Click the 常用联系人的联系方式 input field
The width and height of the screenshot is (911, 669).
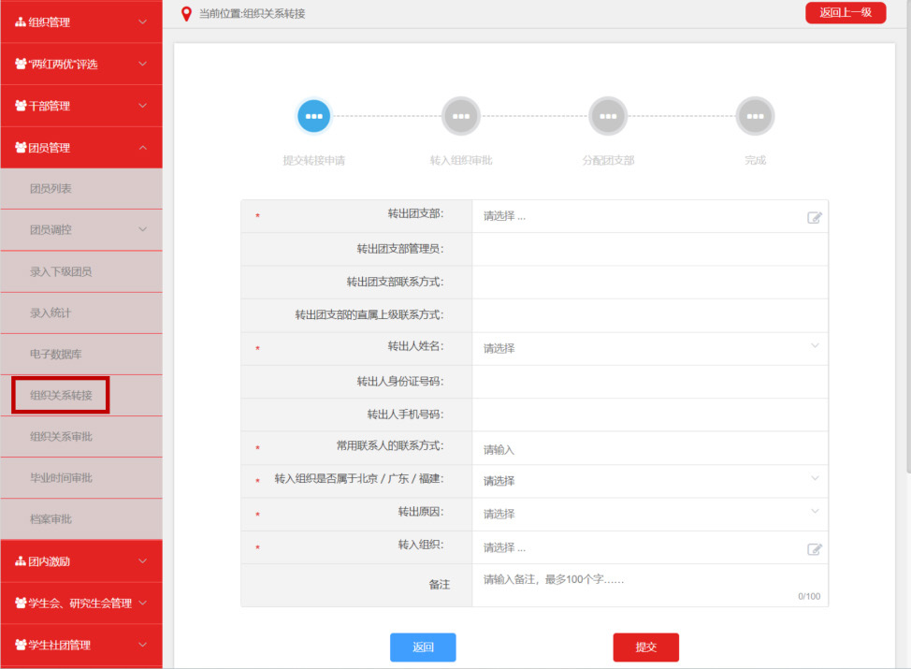[x=649, y=449]
